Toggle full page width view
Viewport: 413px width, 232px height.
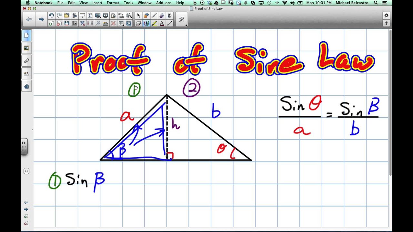pyautogui.click(x=90, y=15)
